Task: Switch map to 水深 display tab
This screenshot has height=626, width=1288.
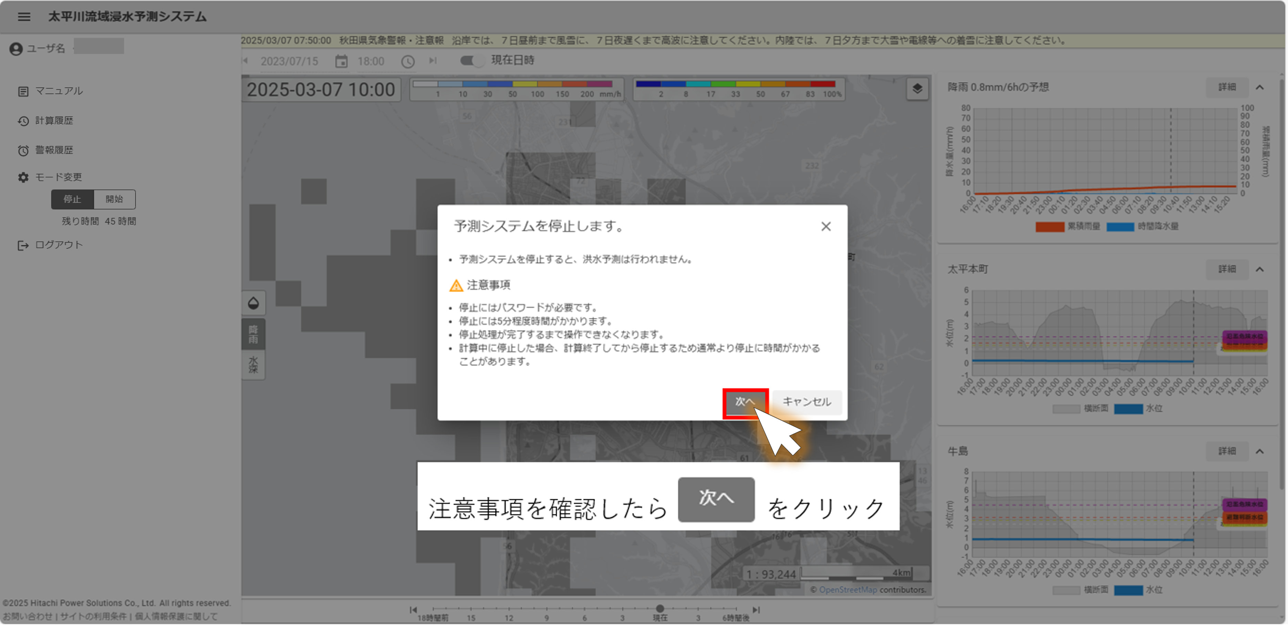Action: click(x=253, y=365)
